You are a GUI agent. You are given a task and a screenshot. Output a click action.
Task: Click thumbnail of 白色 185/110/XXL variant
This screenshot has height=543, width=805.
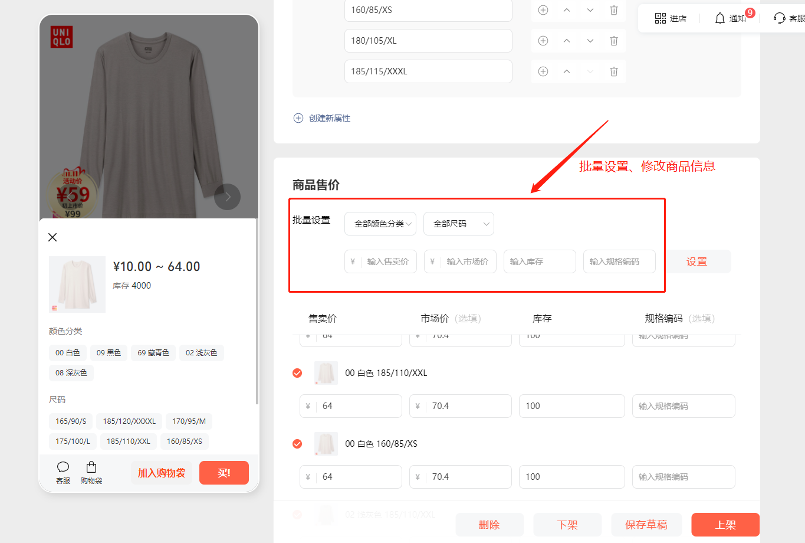click(x=326, y=373)
